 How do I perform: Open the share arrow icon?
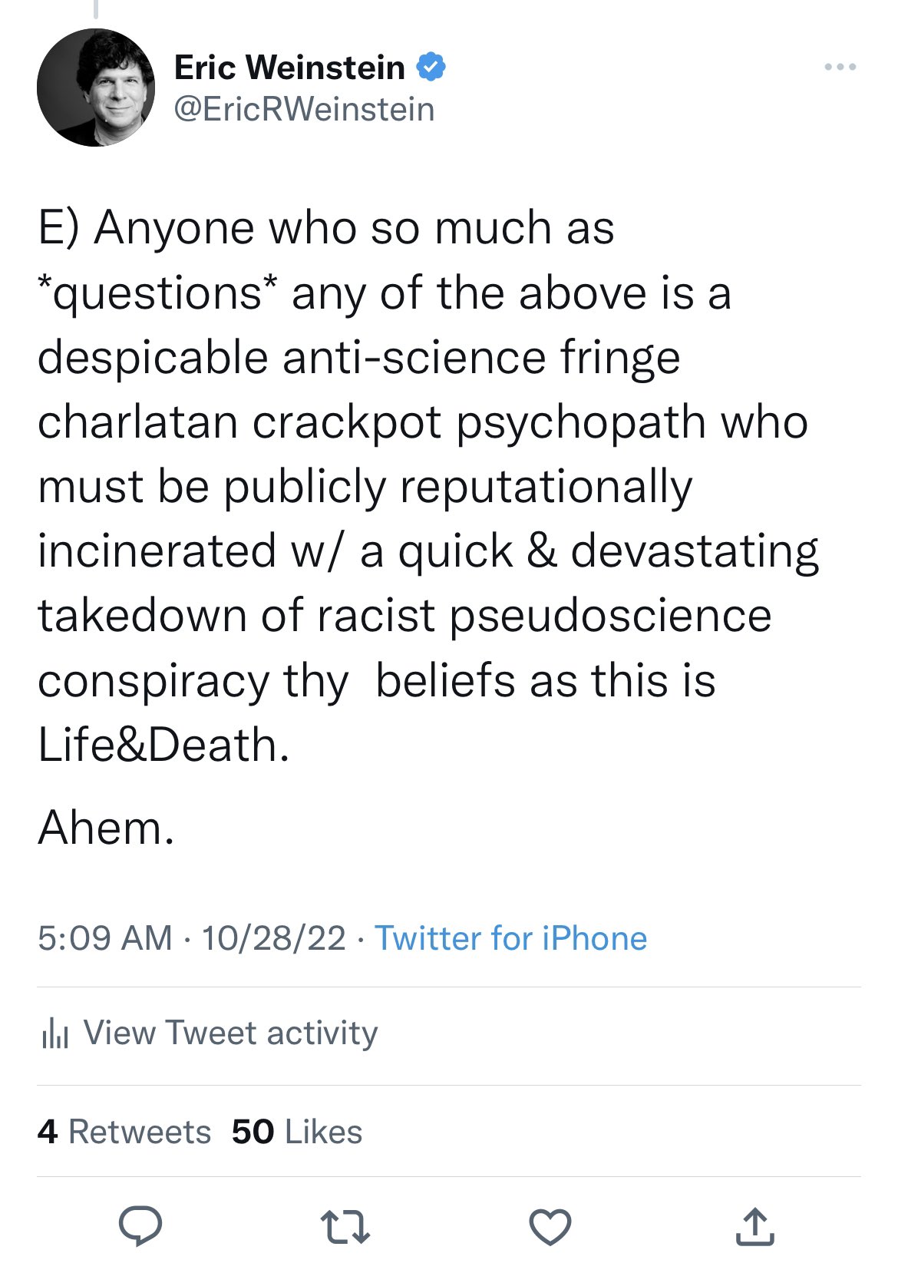(755, 1226)
